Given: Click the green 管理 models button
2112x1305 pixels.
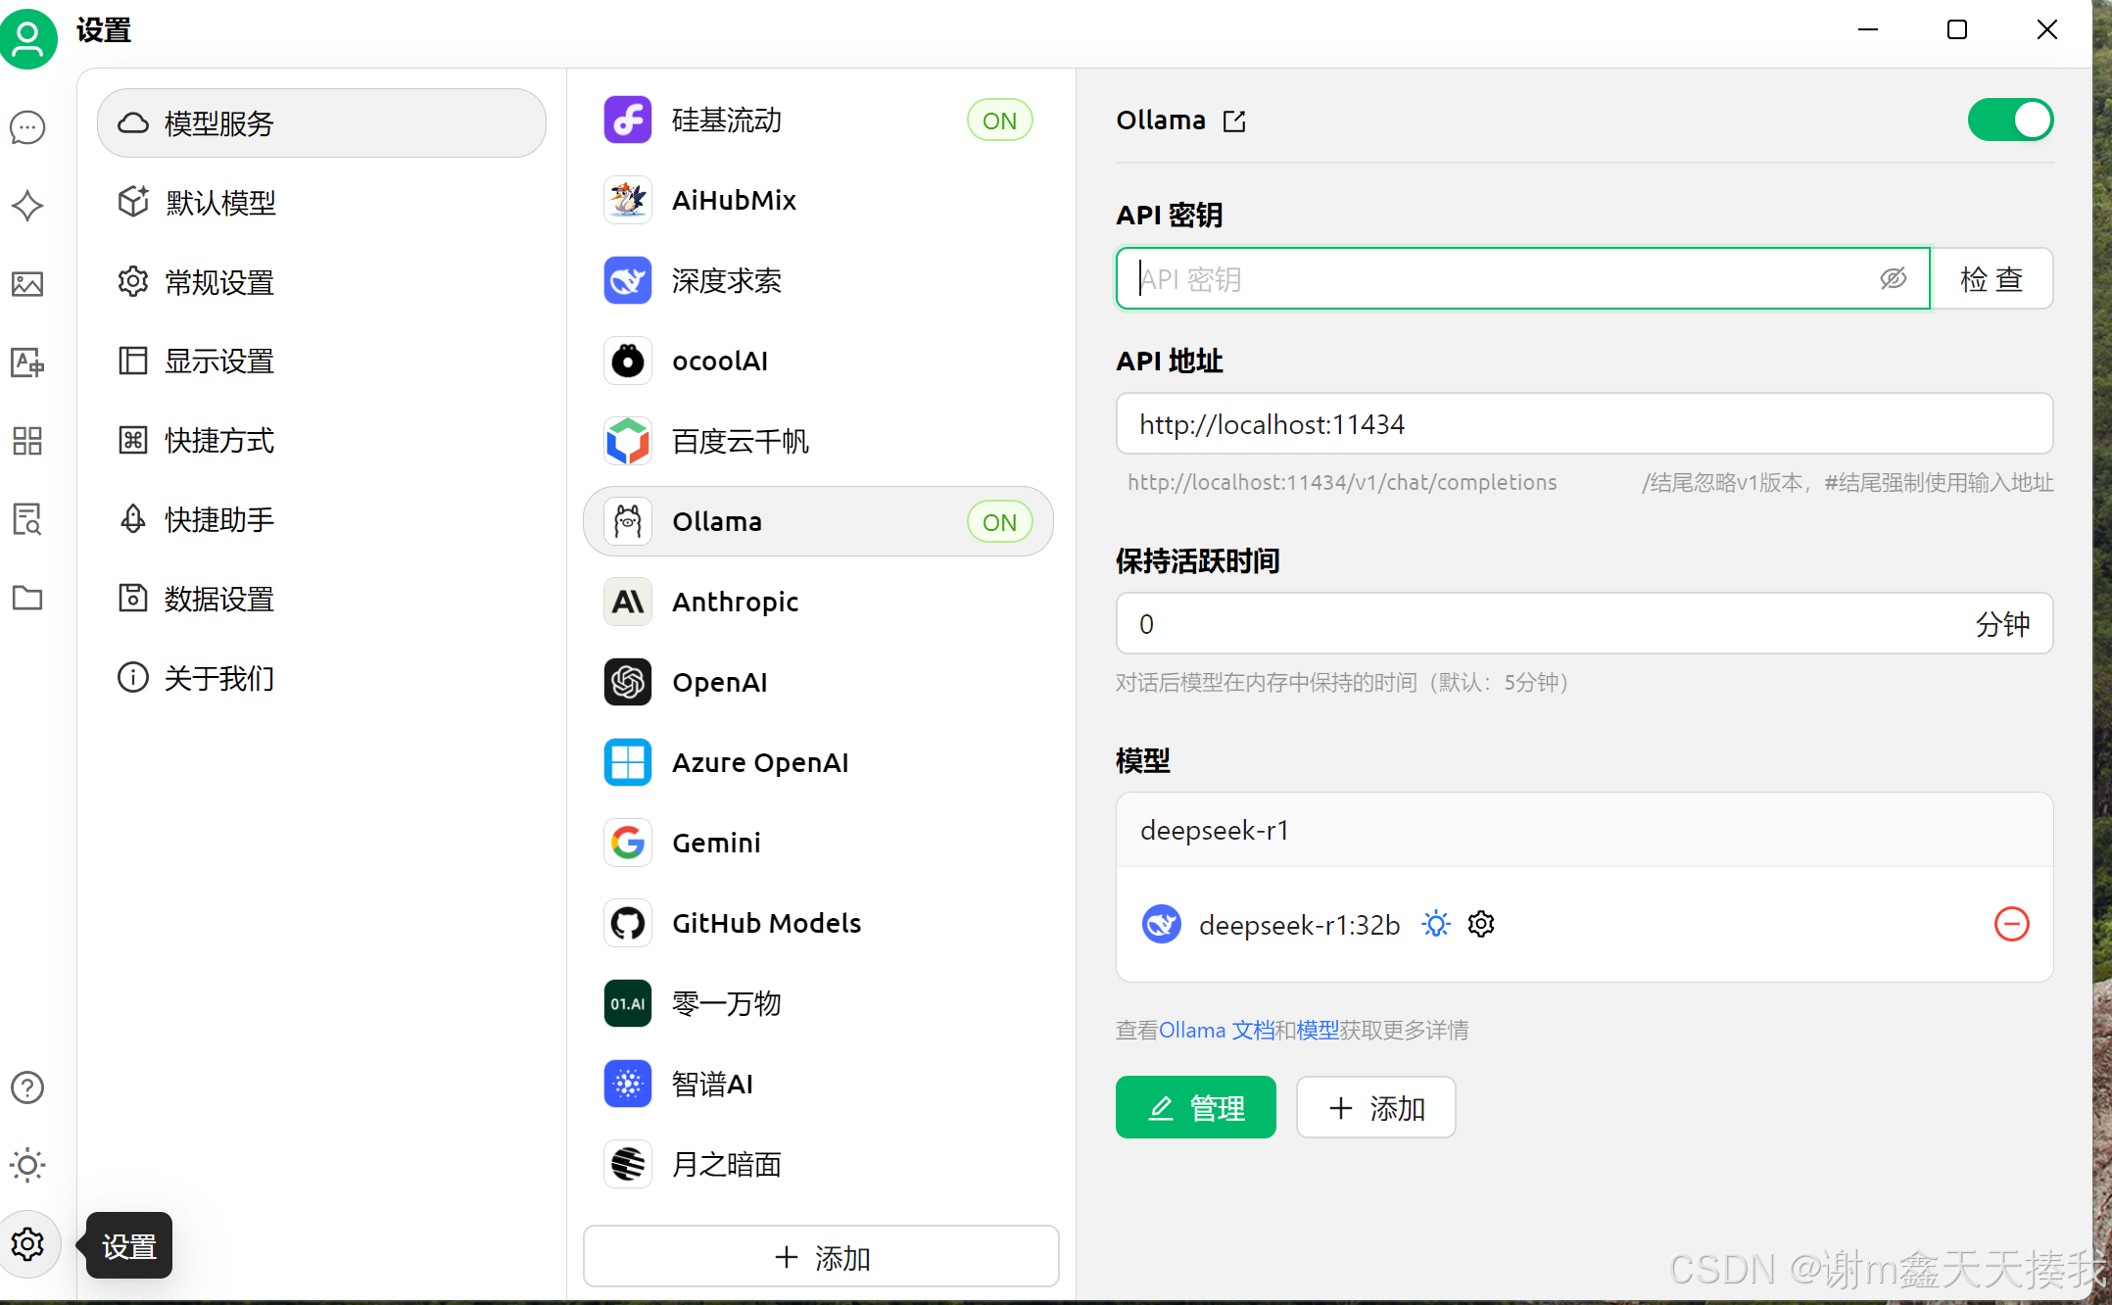Looking at the screenshot, I should [1195, 1108].
